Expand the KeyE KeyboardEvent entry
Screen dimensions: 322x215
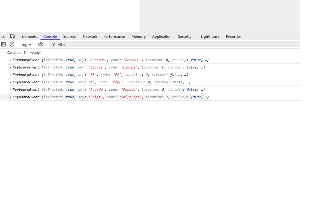[10, 82]
